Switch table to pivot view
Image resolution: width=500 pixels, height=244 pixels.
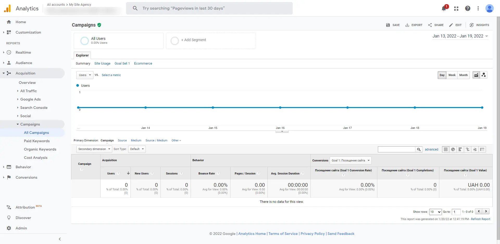click(x=482, y=149)
